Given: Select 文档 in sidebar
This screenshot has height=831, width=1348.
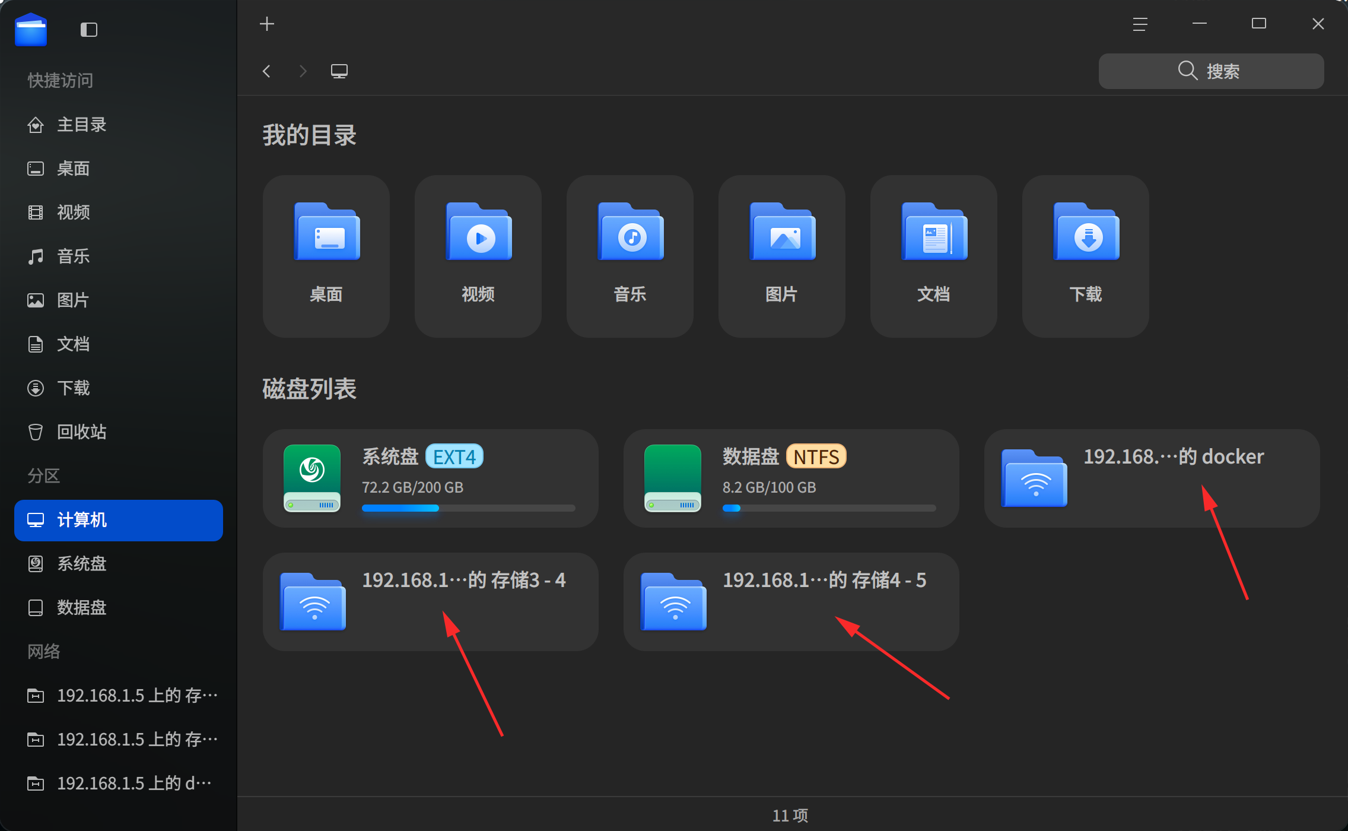Looking at the screenshot, I should coord(119,344).
